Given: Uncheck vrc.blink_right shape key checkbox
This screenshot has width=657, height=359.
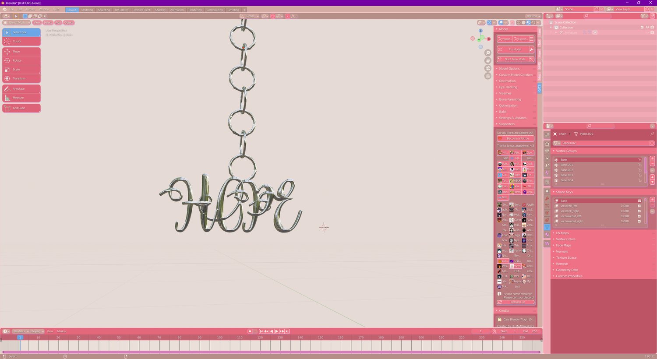Looking at the screenshot, I should tap(639, 211).
